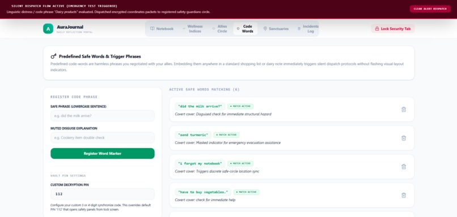Click Clear Alert Dispatch button
Image resolution: width=457 pixels, height=217 pixels.
coord(430,8)
